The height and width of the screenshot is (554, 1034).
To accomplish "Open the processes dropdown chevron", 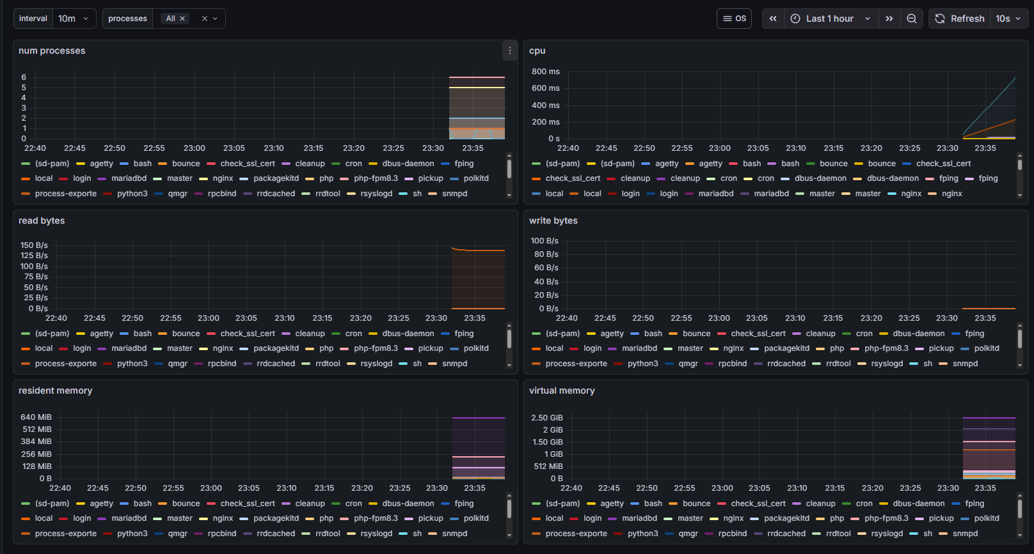I will [x=216, y=19].
